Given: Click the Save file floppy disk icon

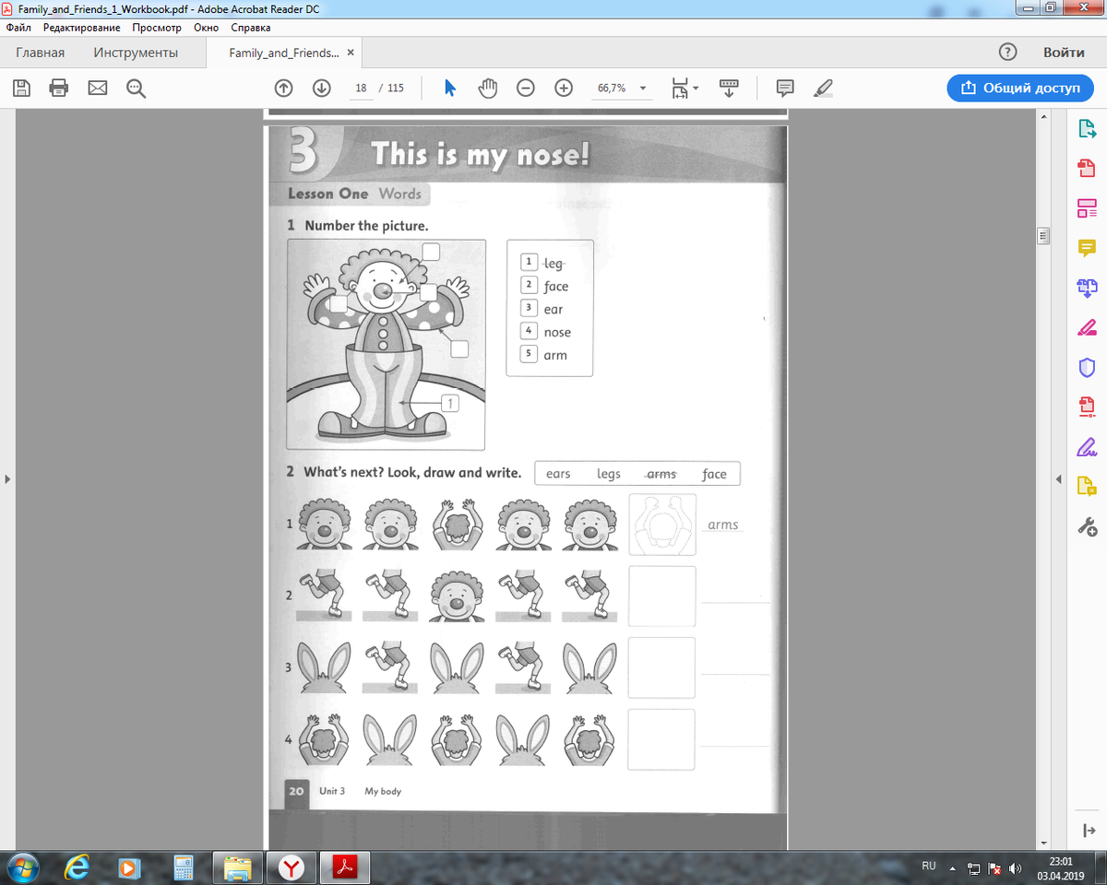Looking at the screenshot, I should (x=21, y=88).
